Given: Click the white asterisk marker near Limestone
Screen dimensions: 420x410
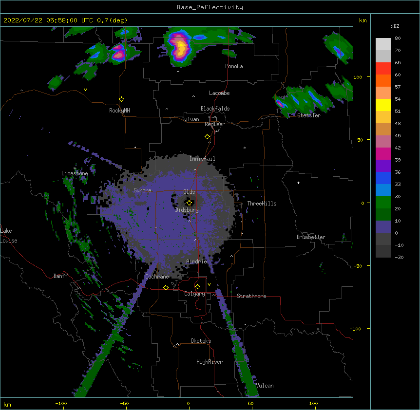Looking at the screenshot, I should 75,168.
